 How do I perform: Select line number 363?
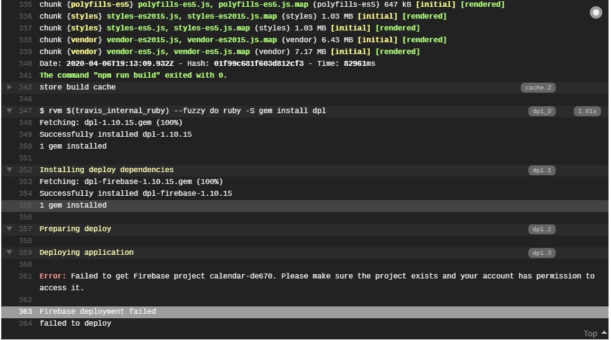25,311
